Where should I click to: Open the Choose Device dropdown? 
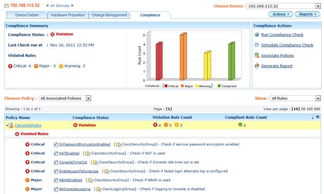tap(318, 6)
